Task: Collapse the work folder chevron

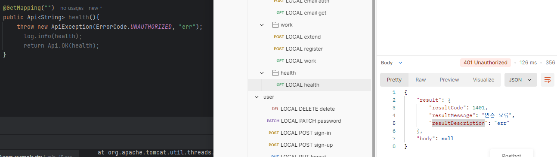Action: pos(262,25)
